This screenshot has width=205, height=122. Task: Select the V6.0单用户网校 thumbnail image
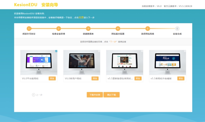[82, 62]
